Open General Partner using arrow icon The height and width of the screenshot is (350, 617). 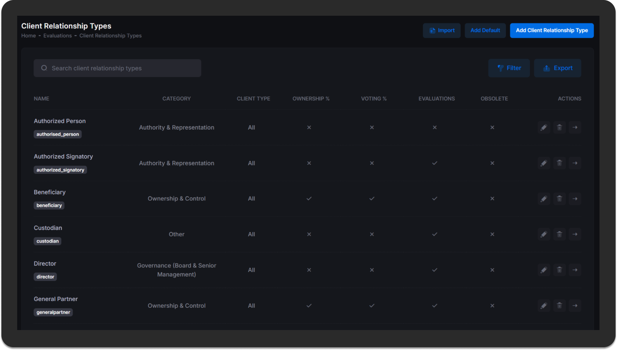(x=575, y=306)
